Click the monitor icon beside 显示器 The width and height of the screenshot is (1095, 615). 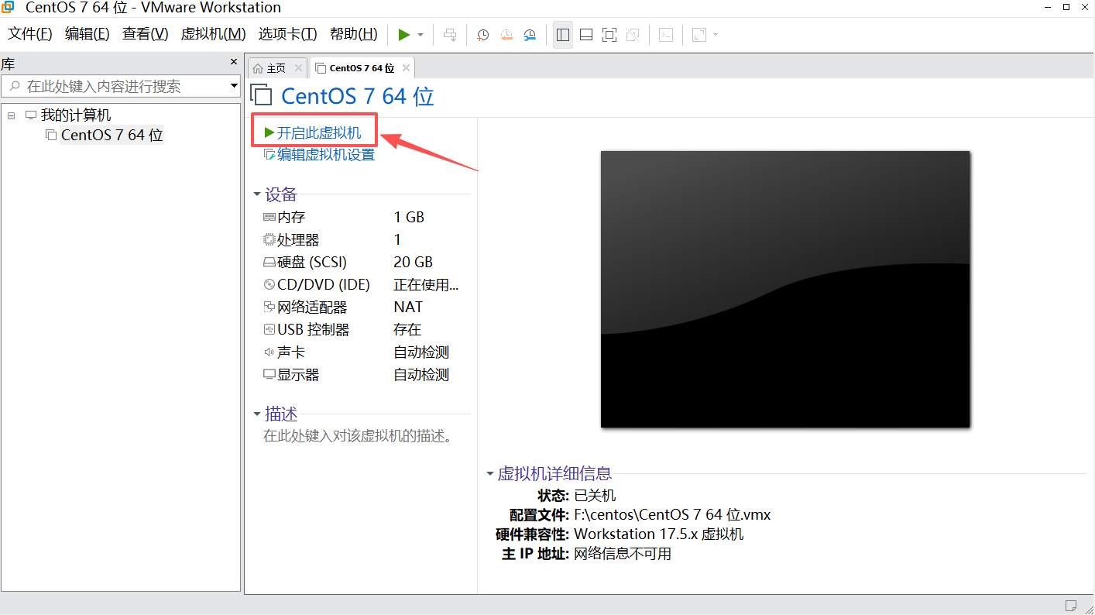point(269,374)
